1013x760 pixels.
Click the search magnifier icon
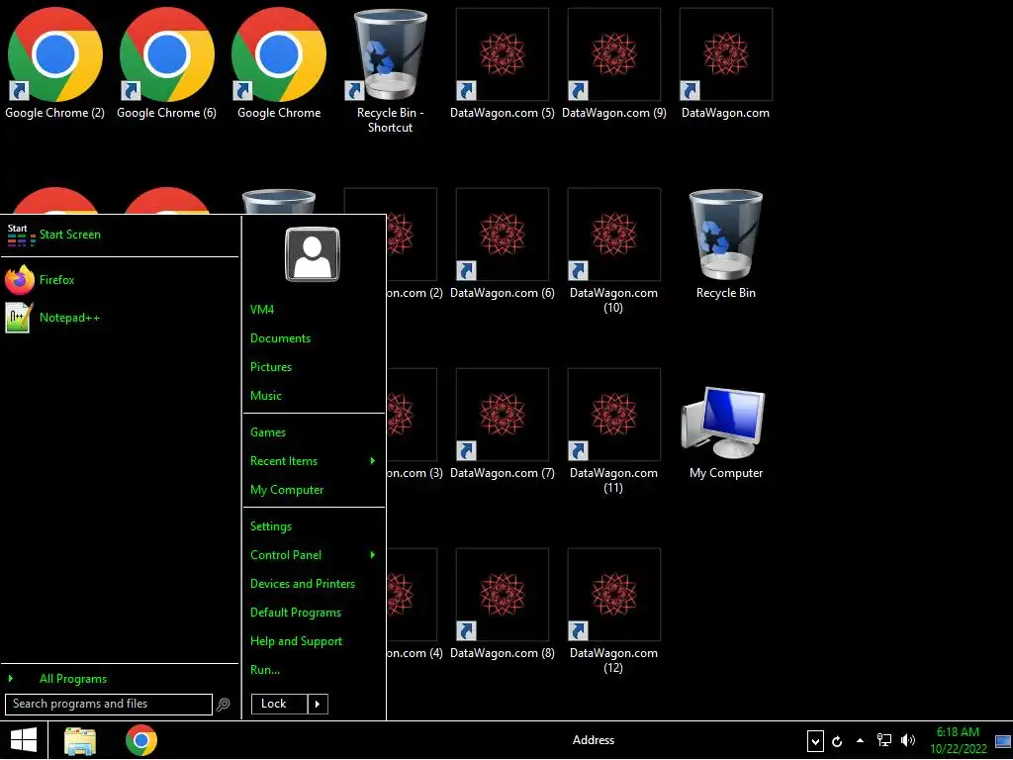click(x=223, y=705)
